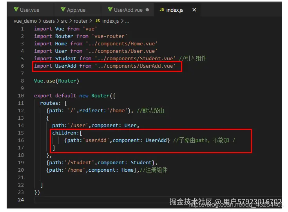This screenshot has width=288, height=212.
Task: Open vue_demo in the breadcrumb
Action: pos(25,21)
